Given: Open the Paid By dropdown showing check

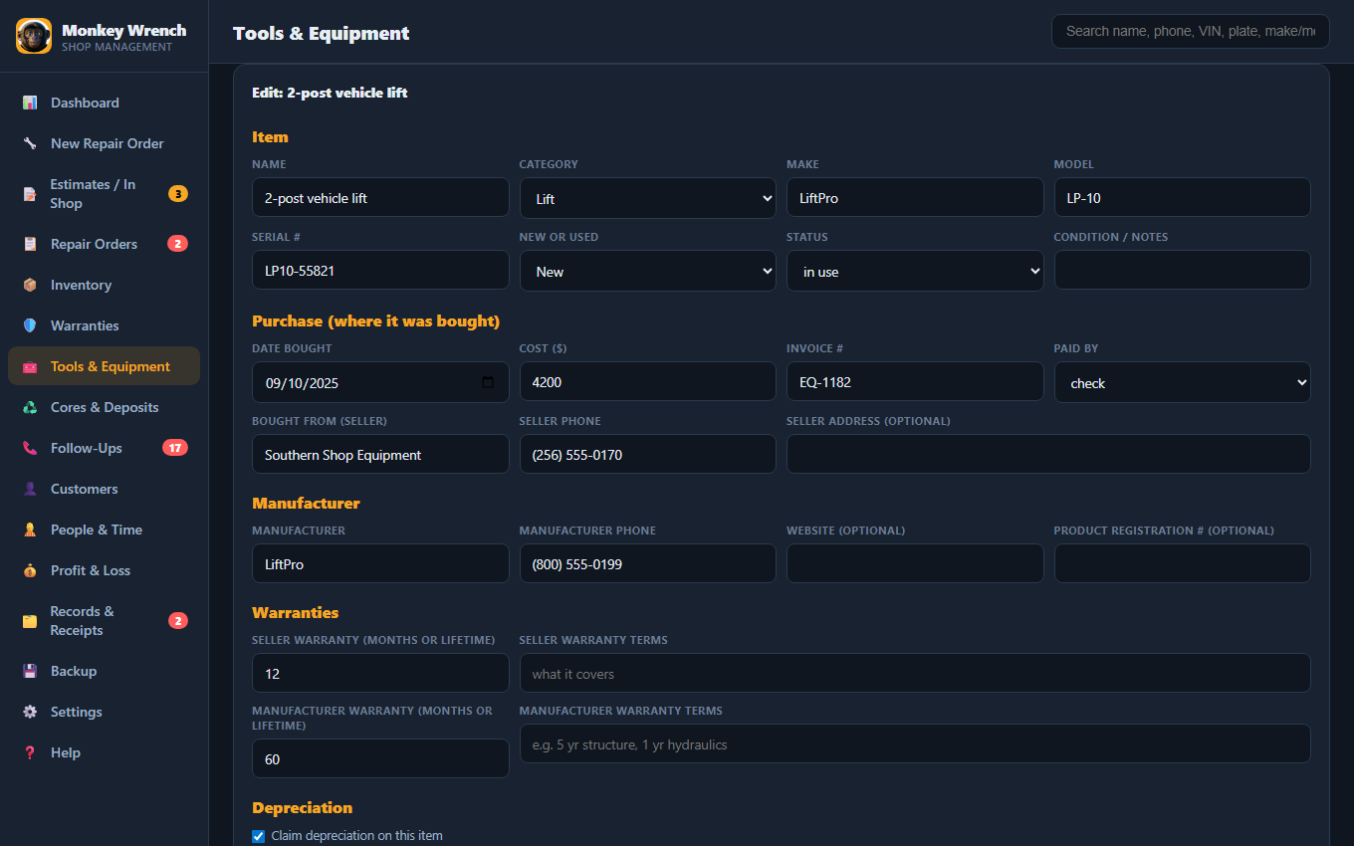Looking at the screenshot, I should 1183,382.
